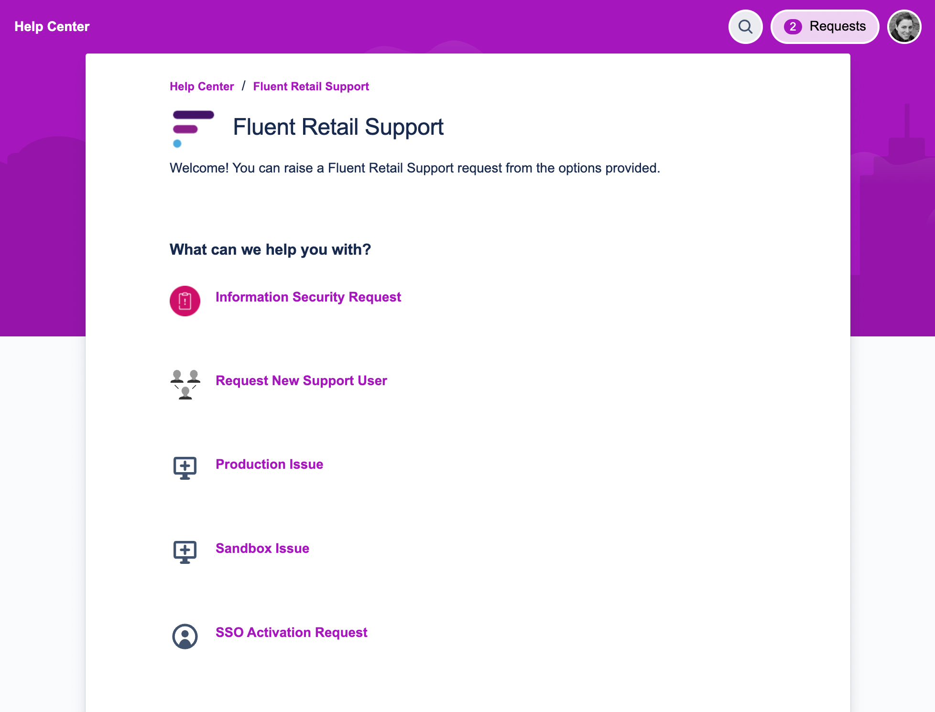Open the Requests button
This screenshot has height=712, width=935.
tap(837, 27)
